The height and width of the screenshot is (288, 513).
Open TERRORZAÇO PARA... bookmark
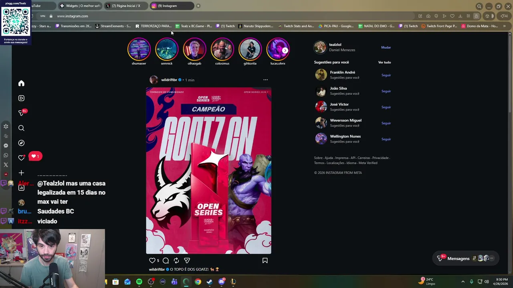pos(153,26)
